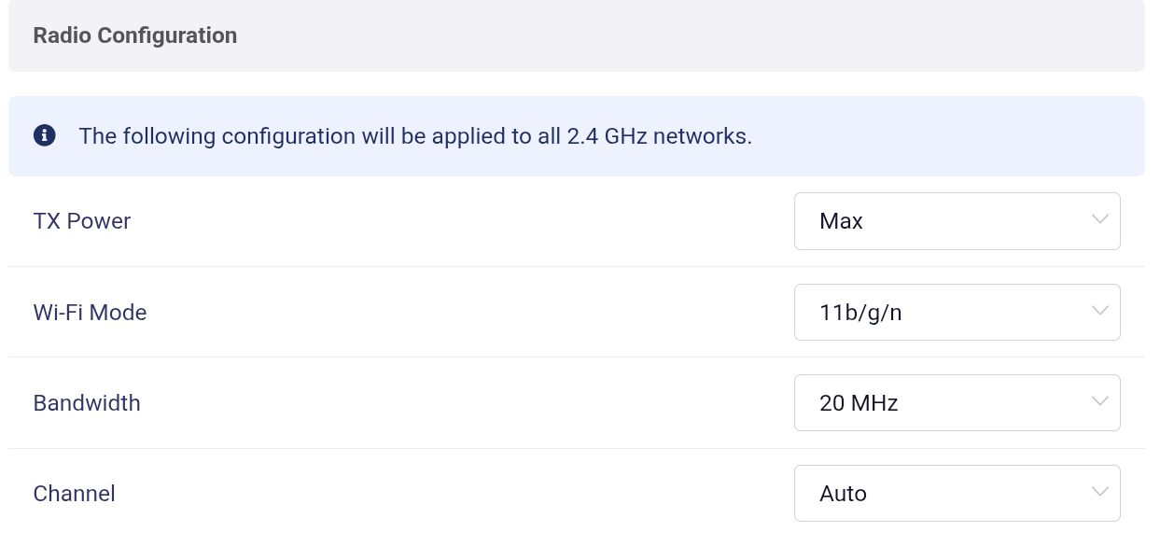1160x546 pixels.
Task: Click the info icon in the banner
Action: pos(44,135)
